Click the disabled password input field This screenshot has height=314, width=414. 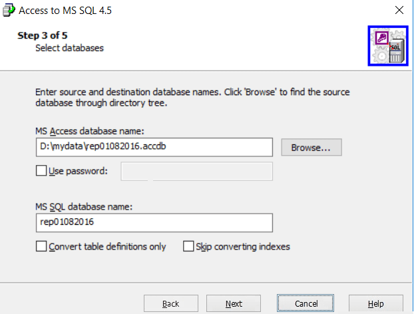pos(197,171)
